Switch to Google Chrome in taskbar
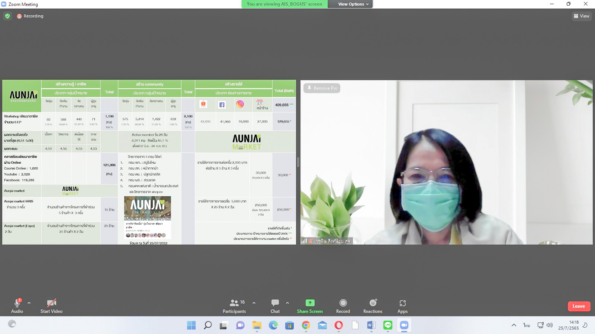595x334 pixels. [x=306, y=325]
